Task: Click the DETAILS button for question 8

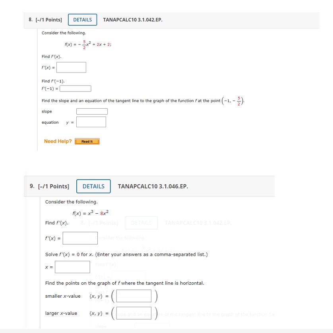Action: point(82,19)
